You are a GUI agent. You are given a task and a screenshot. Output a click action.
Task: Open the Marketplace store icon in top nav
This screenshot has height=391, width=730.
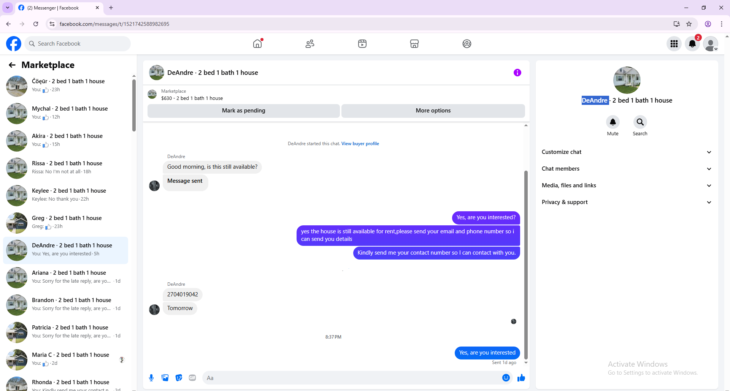coord(414,44)
